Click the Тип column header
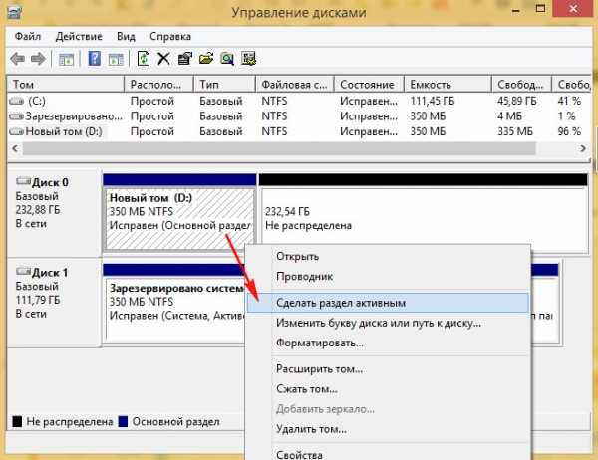The width and height of the screenshot is (598, 460). pos(224,85)
